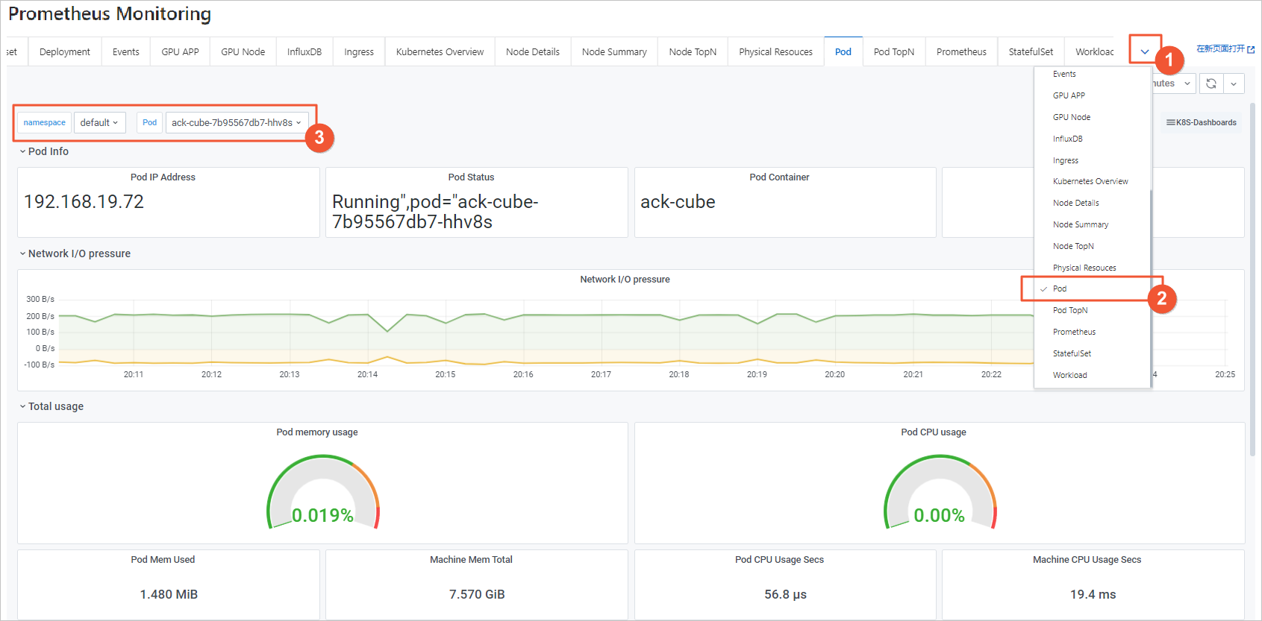Click the Prometheus Monitoring page heading
1262x621 pixels.
[110, 14]
